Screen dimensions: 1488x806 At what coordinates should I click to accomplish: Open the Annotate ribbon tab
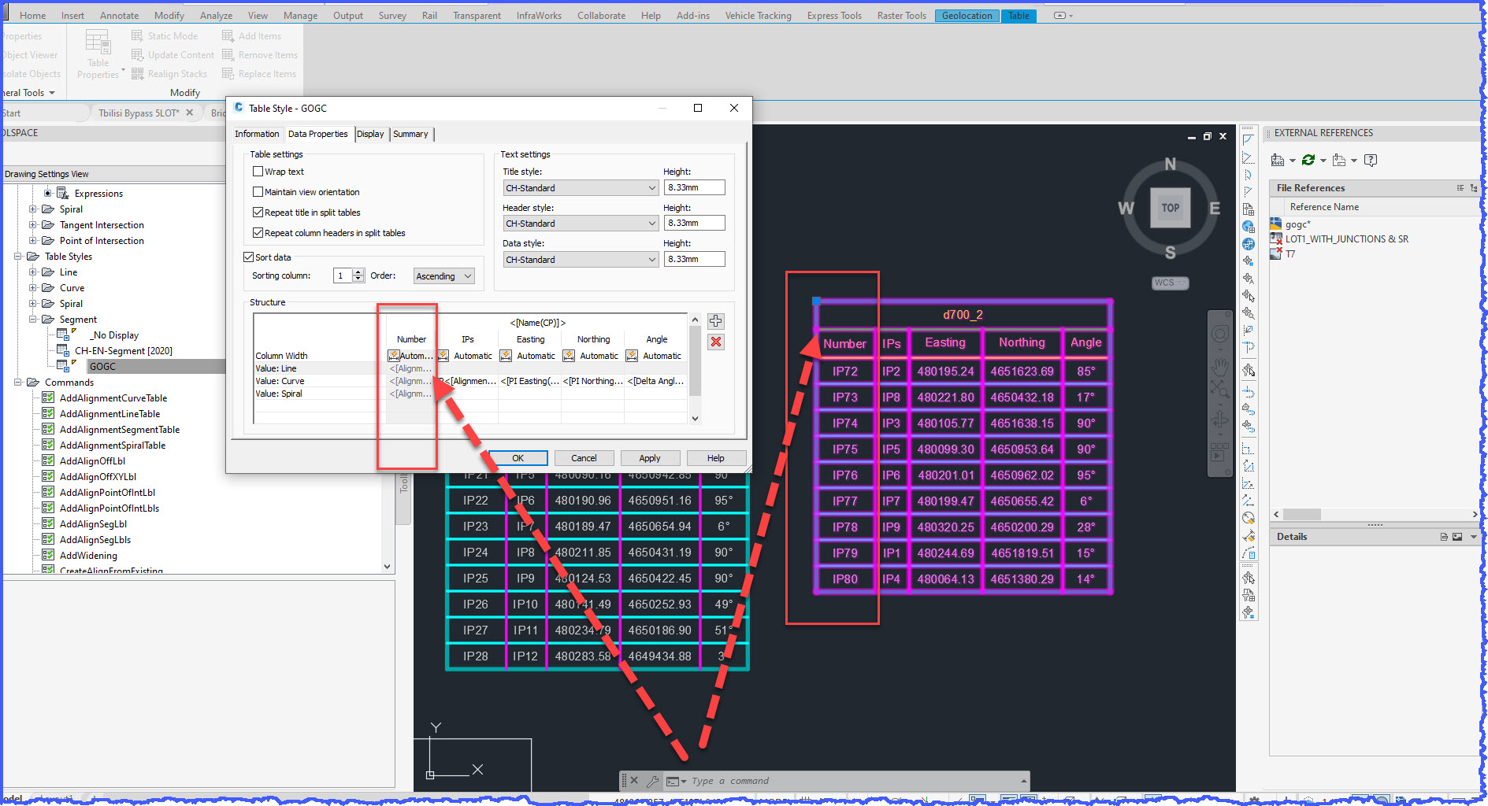pos(119,15)
